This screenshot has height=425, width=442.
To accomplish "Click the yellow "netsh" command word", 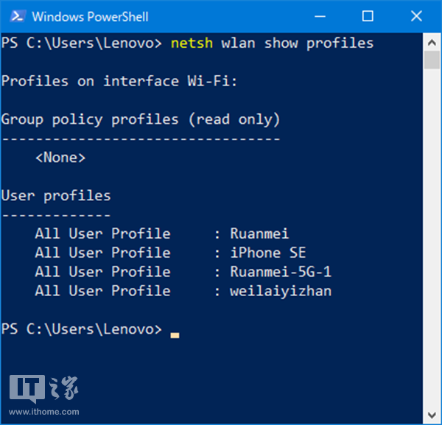I will [x=192, y=43].
